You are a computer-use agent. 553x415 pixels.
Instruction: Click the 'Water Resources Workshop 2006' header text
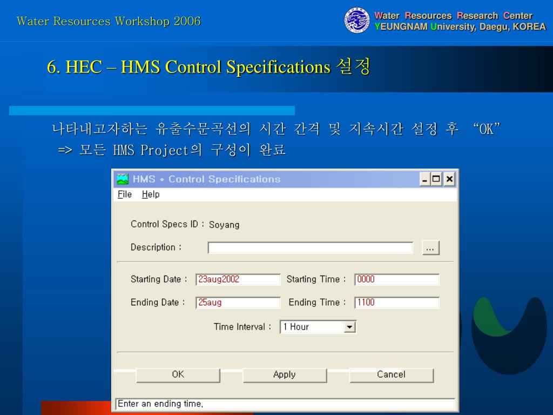tap(109, 21)
